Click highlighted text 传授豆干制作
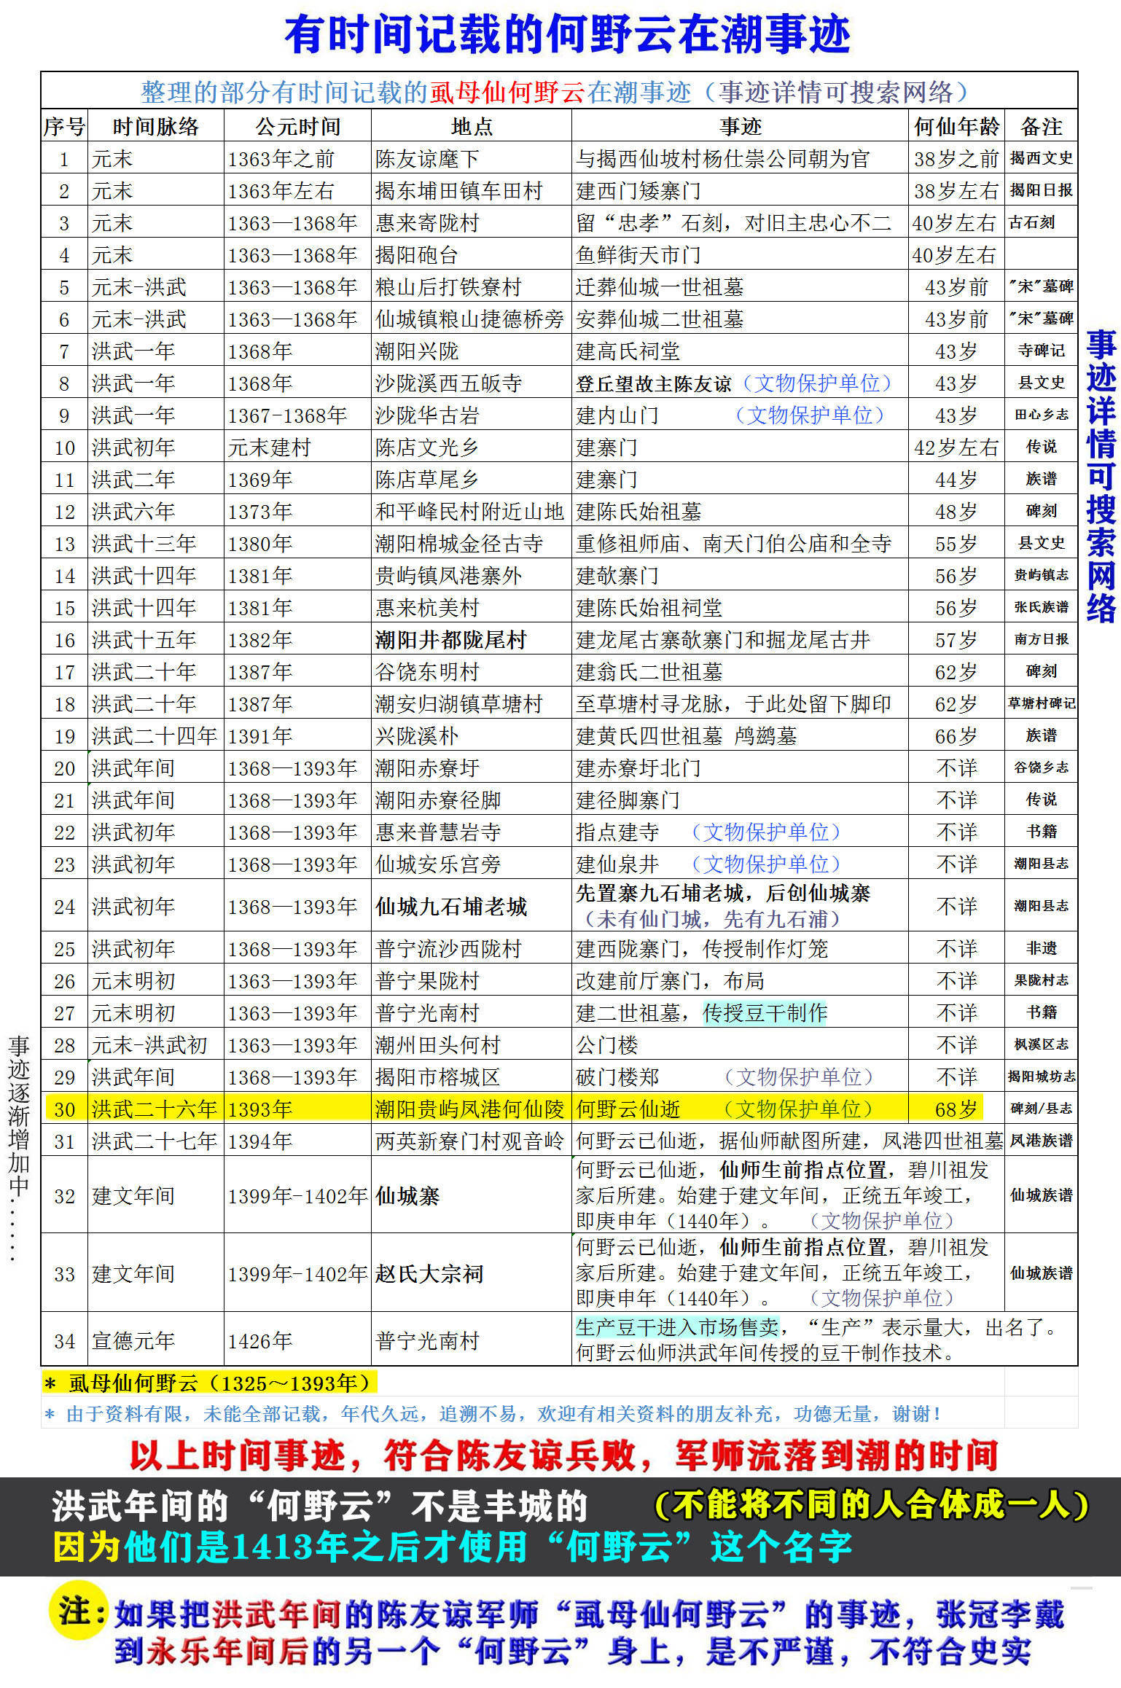1121x1688 pixels. pyautogui.click(x=765, y=1012)
